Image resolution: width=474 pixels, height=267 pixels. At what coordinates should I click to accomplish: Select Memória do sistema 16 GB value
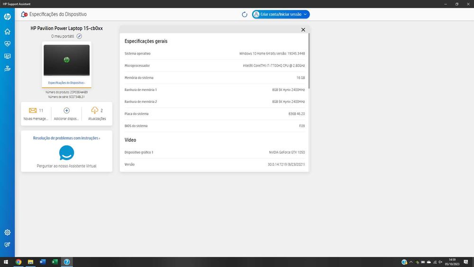click(301, 78)
